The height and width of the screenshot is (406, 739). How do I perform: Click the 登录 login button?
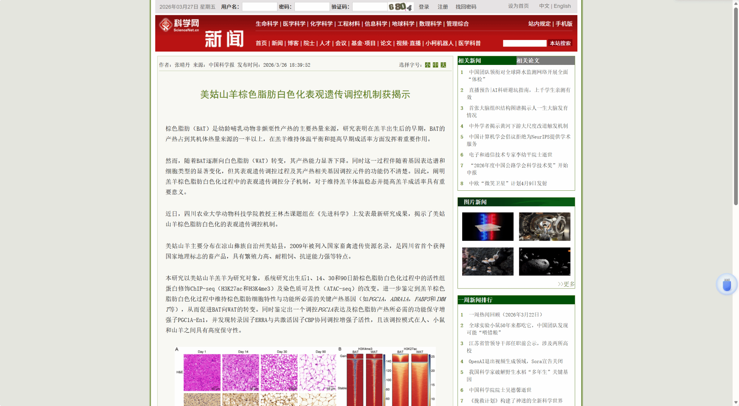tap(424, 7)
